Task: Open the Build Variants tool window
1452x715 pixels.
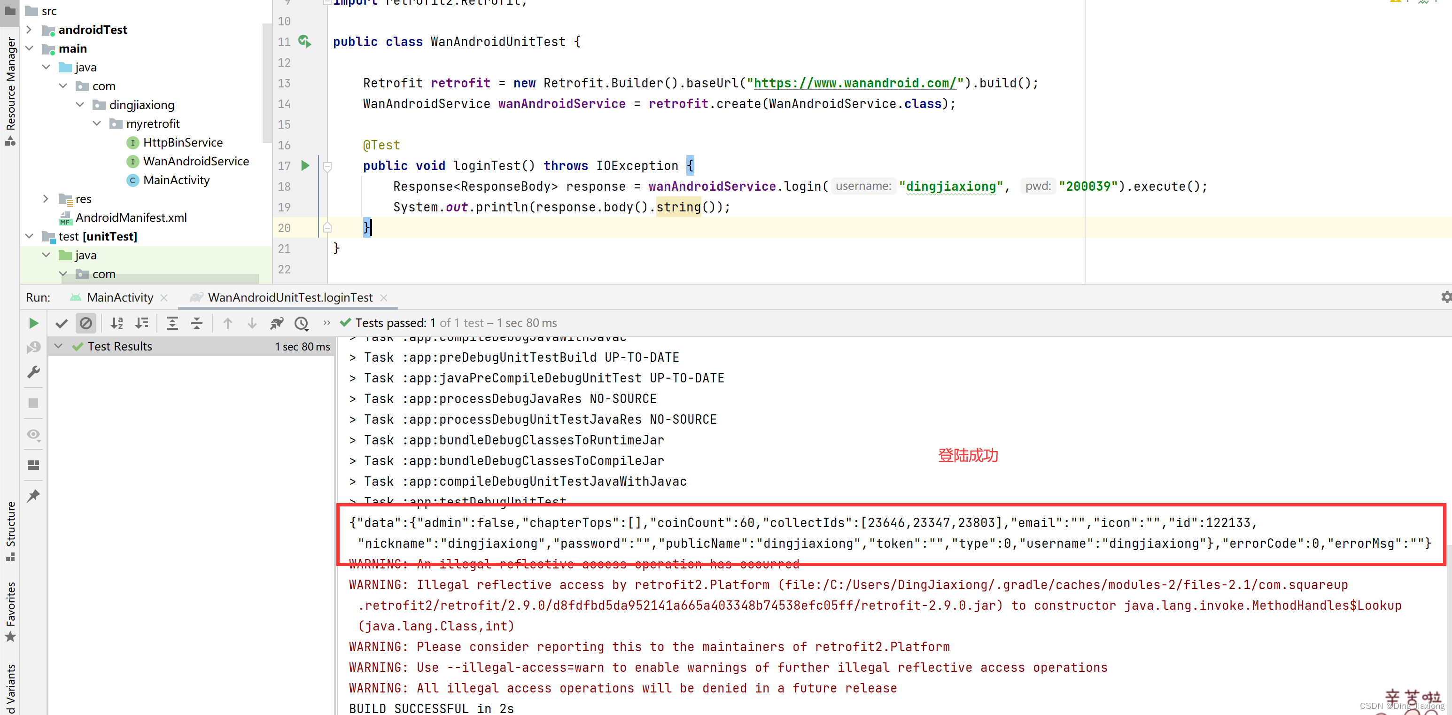Action: tap(10, 689)
